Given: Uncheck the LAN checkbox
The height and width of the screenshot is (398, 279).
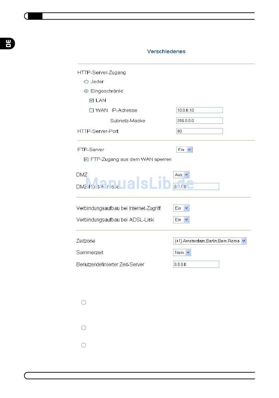Looking at the screenshot, I should (x=91, y=100).
